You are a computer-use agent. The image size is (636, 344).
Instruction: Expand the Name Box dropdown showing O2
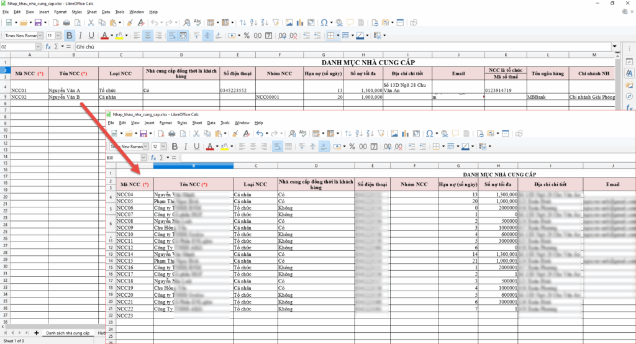pyautogui.click(x=39, y=47)
